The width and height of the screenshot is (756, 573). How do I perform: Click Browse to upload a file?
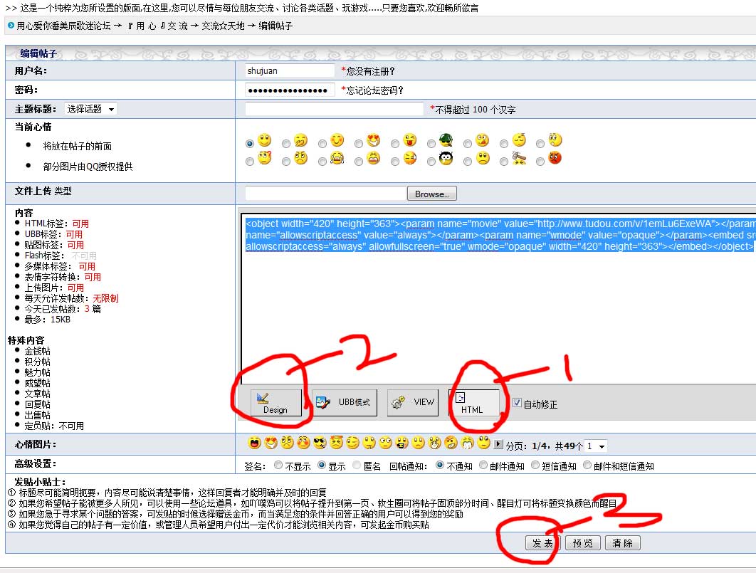431,194
